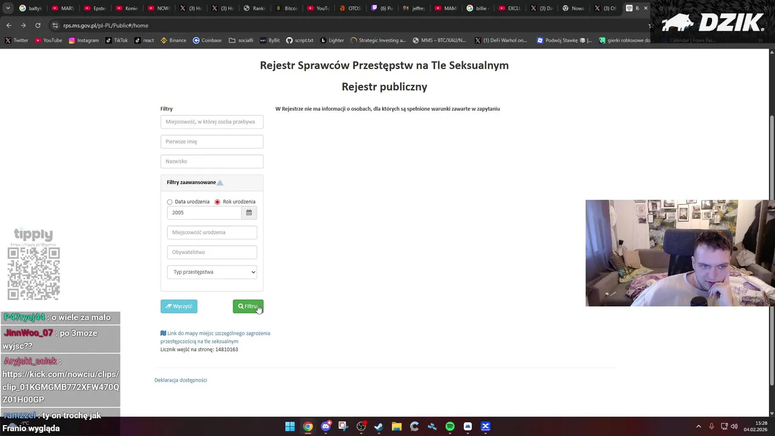Screen dimensions: 775x436
Task: Open Windows Start menu
Action: 290,426
